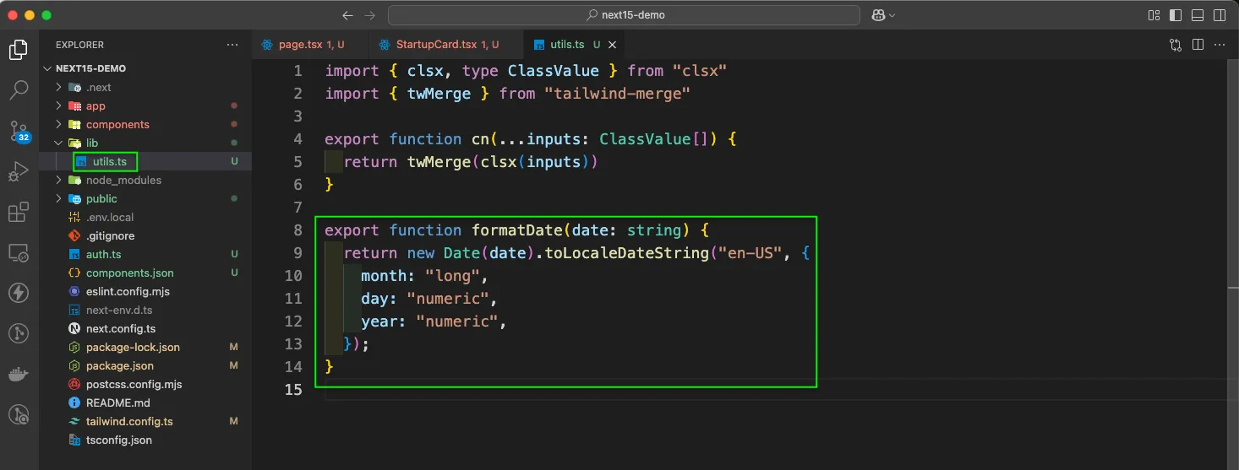
Task: Click line number 8 in gutter
Action: coord(297,230)
